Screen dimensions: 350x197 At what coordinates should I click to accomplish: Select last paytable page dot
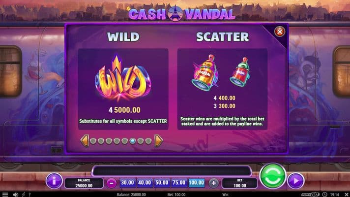click(148, 141)
